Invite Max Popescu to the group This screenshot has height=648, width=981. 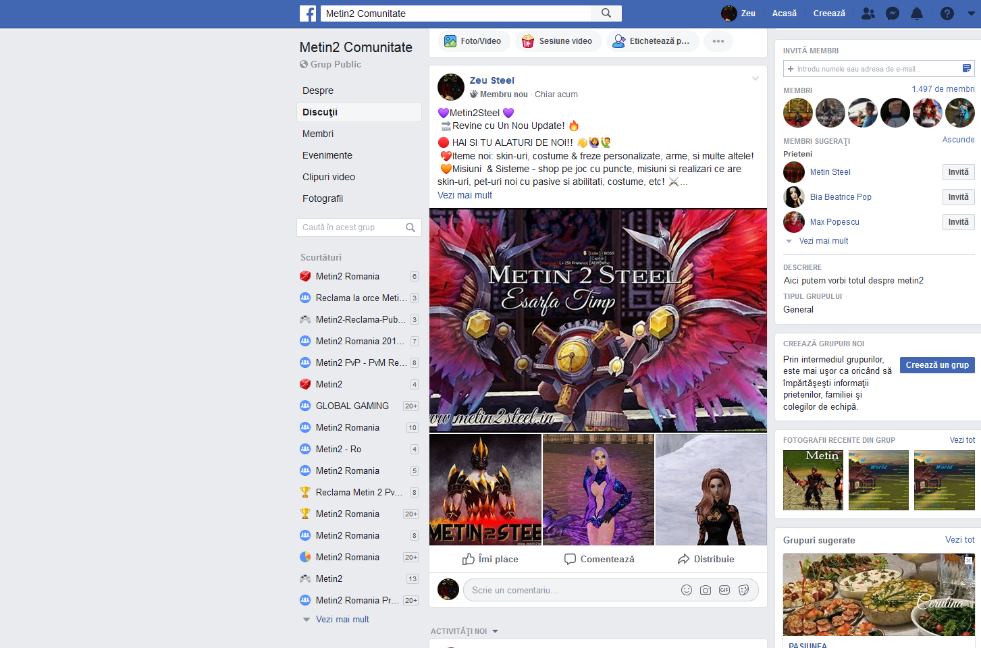[x=958, y=222]
